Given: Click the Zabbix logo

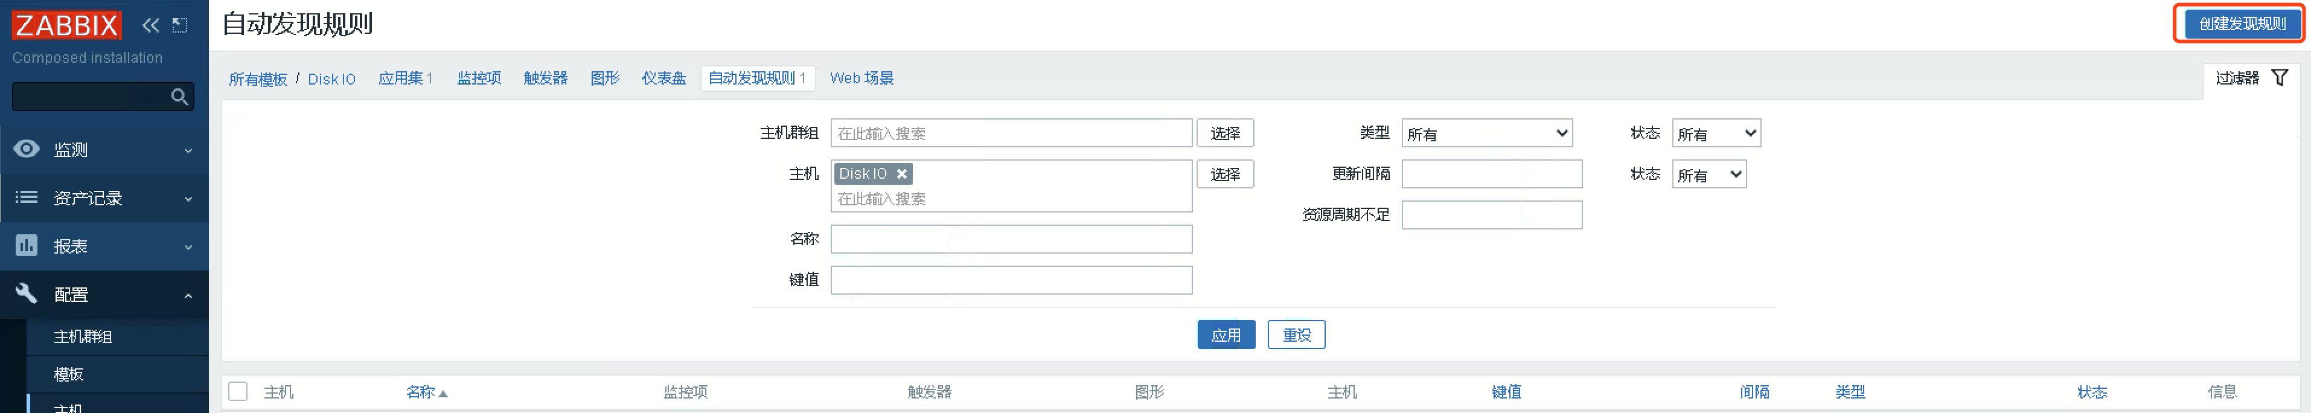Looking at the screenshot, I should pos(65,25).
